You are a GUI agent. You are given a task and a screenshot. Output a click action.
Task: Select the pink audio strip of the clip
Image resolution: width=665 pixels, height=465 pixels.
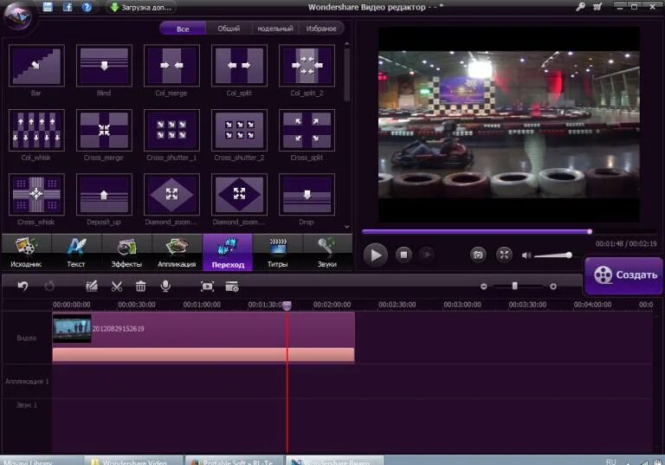(x=203, y=355)
